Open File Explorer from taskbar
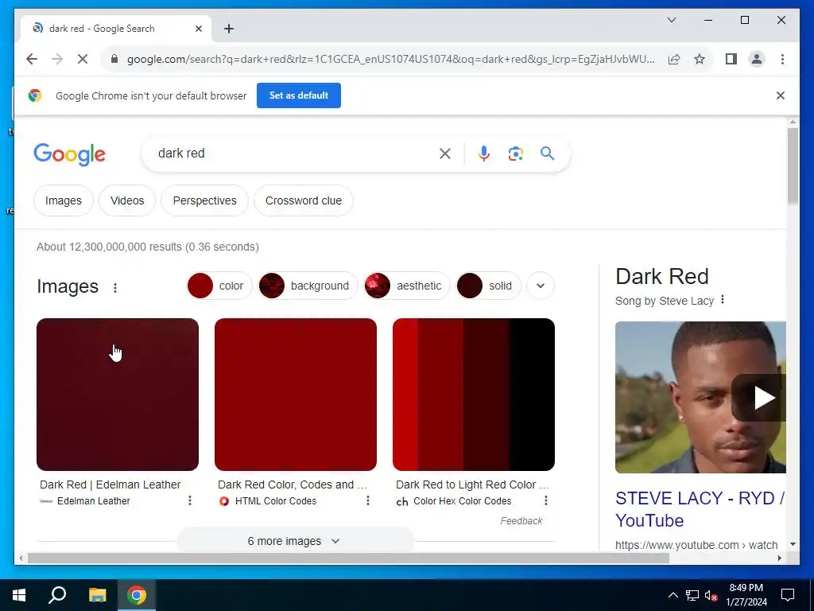The image size is (814, 611). (97, 595)
